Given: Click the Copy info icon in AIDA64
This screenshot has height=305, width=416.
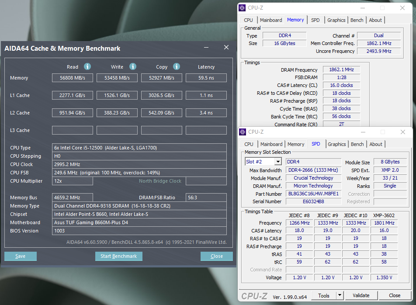Looking at the screenshot, I should coord(177,66).
